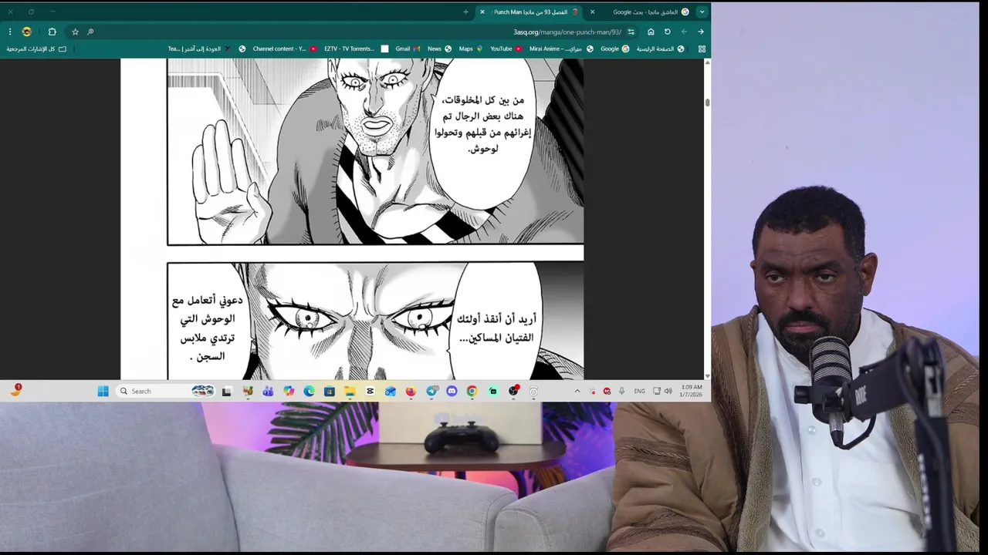Click the scrollbar up arrow
Image resolution: width=988 pixels, height=555 pixels.
pos(707,62)
